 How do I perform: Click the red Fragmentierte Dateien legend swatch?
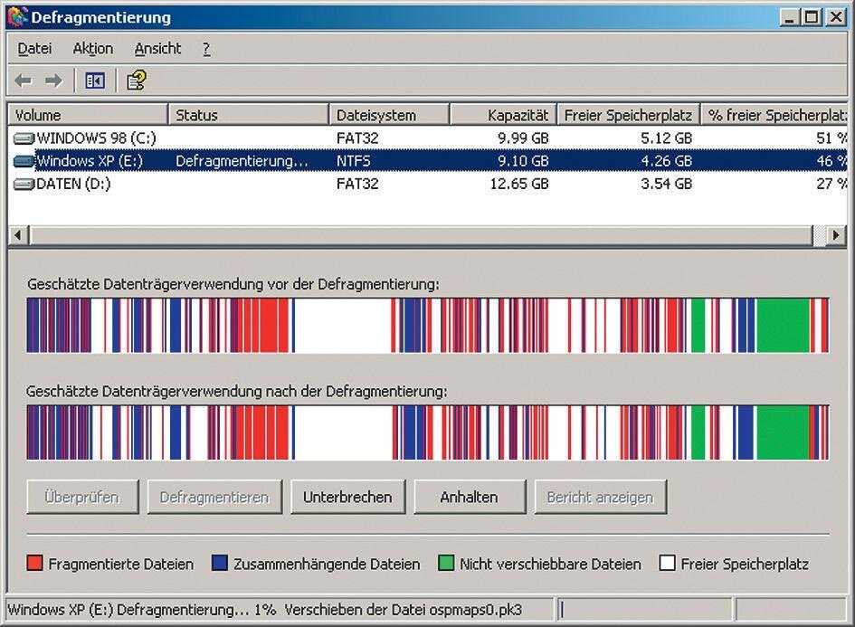(x=35, y=564)
